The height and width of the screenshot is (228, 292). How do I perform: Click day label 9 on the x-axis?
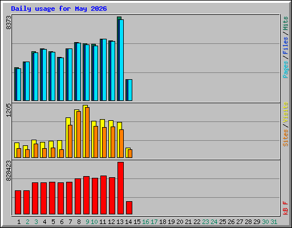[x=87, y=222]
